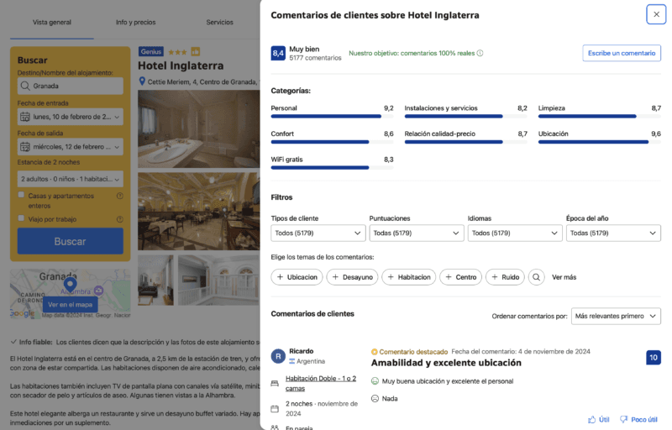The image size is (672, 430).
Task: Open the guests and rooms selector
Action: click(x=71, y=179)
